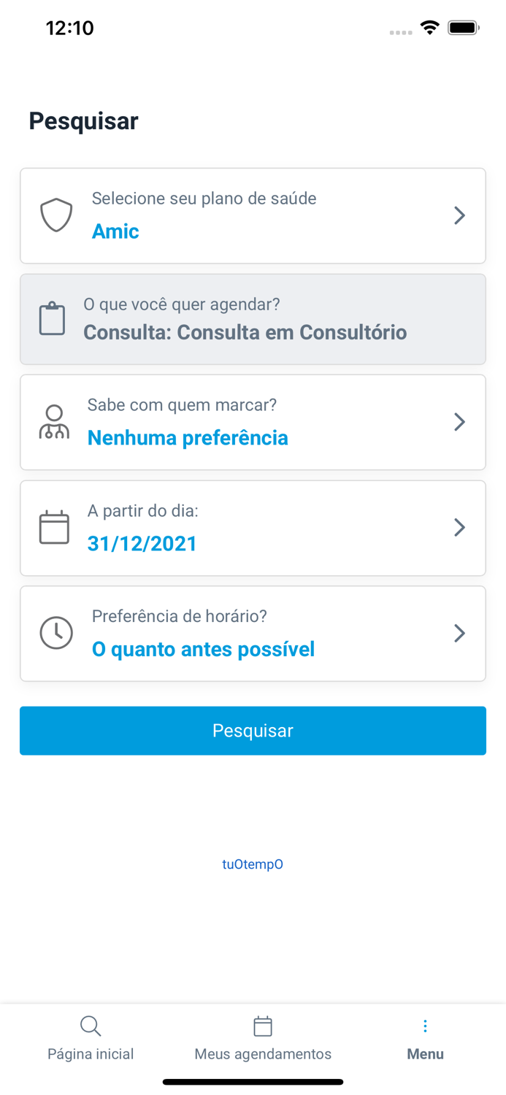Tap the calendar icon above Meus agendamentos

point(263,1026)
